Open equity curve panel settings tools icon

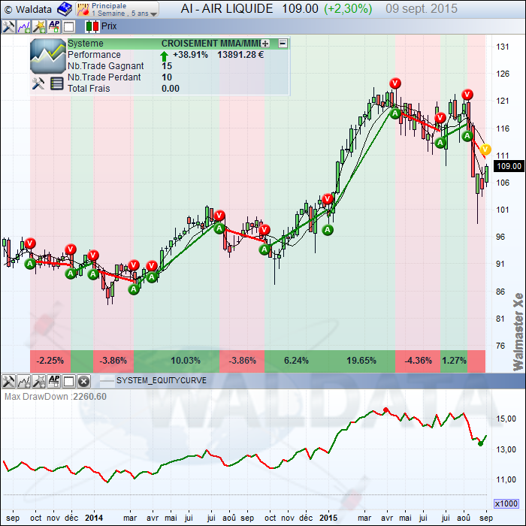(x=8, y=381)
